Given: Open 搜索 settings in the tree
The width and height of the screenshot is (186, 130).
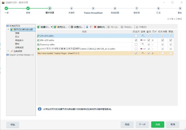Looking at the screenshot, I should [x=17, y=33].
